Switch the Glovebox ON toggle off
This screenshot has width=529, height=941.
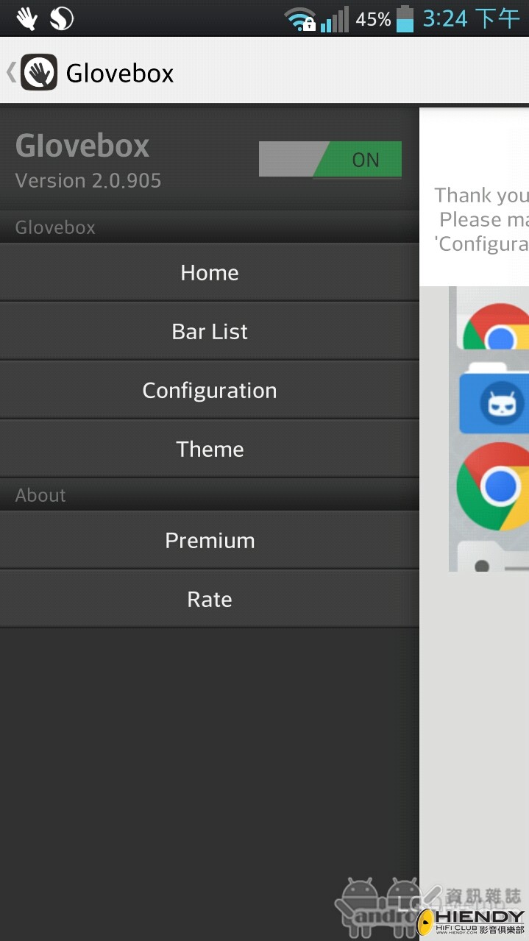tap(330, 159)
